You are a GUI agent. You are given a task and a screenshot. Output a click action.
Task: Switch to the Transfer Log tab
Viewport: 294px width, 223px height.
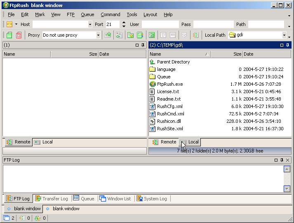(52, 199)
